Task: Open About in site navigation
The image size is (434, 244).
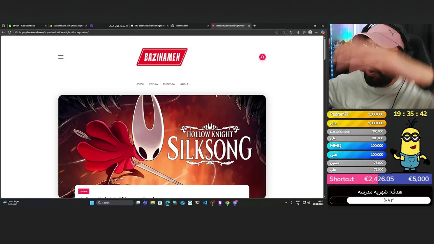Action: click(x=184, y=84)
